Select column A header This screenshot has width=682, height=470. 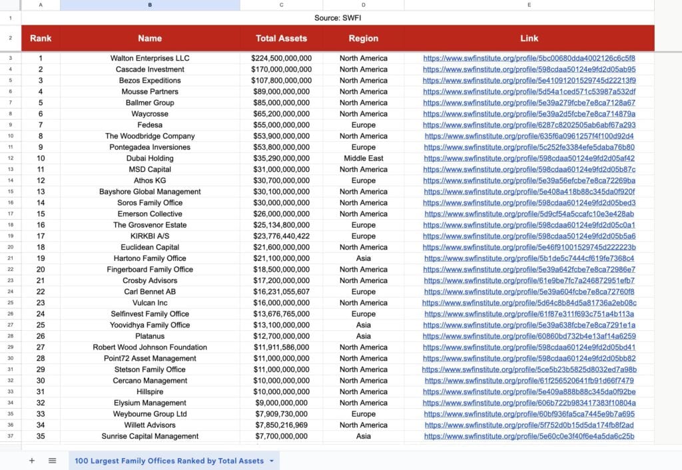tap(41, 5)
